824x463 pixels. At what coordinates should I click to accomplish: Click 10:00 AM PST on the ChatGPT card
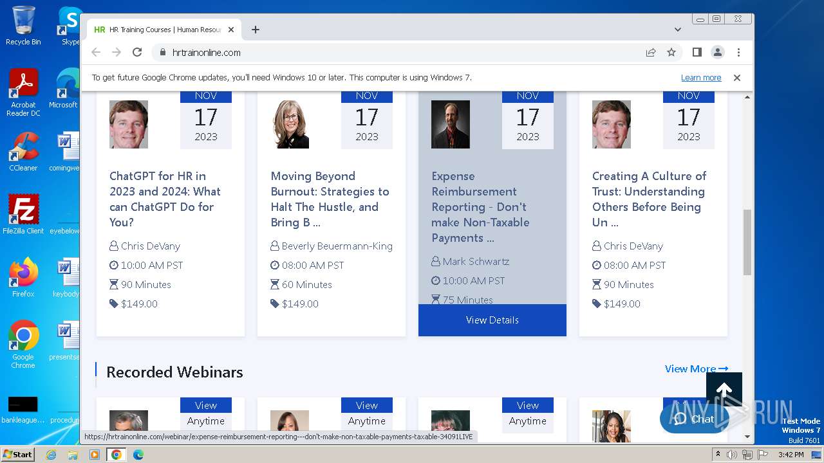pyautogui.click(x=152, y=266)
